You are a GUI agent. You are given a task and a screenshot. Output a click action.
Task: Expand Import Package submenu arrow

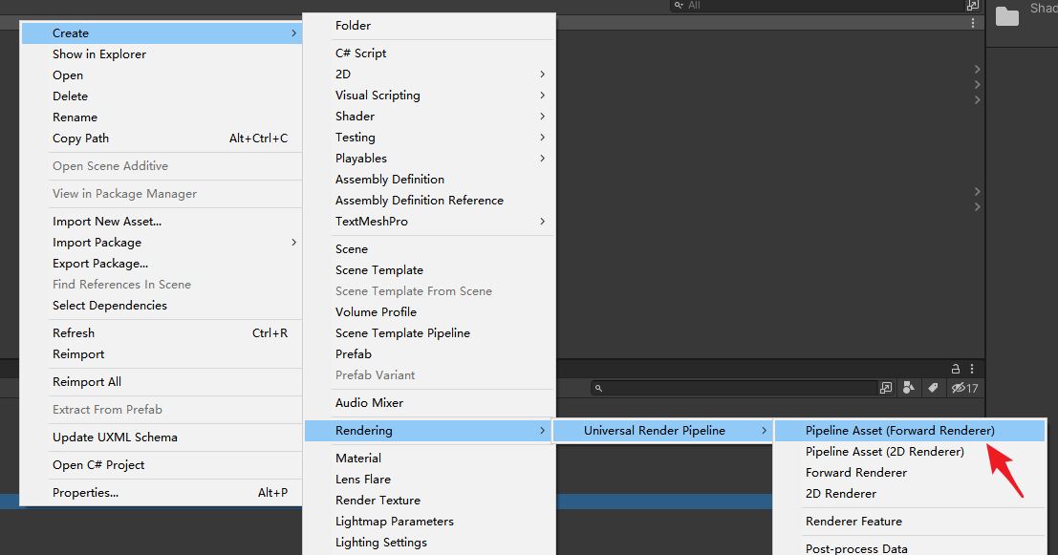click(293, 242)
